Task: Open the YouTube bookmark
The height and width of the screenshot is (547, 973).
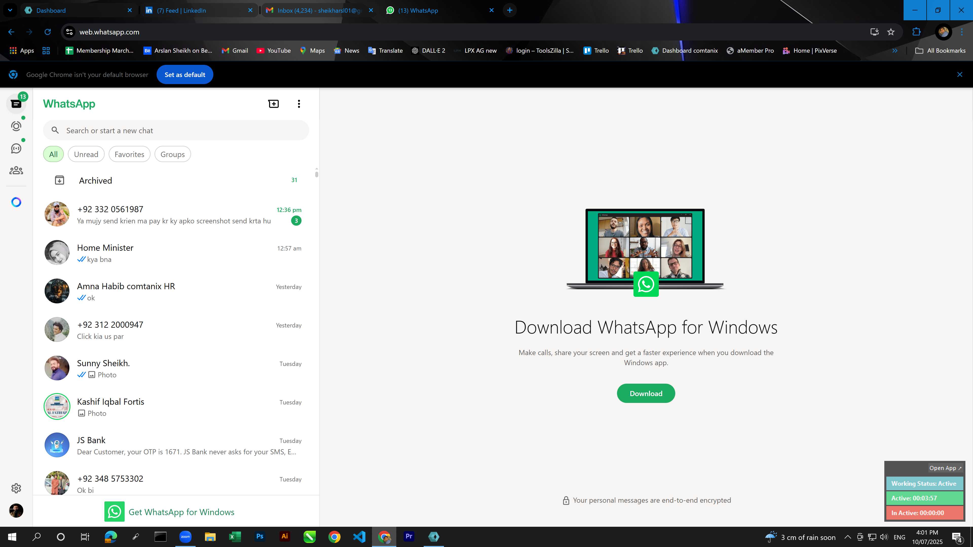Action: pos(273,51)
